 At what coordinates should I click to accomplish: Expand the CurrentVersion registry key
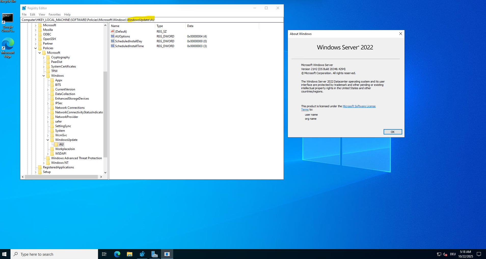click(48, 89)
